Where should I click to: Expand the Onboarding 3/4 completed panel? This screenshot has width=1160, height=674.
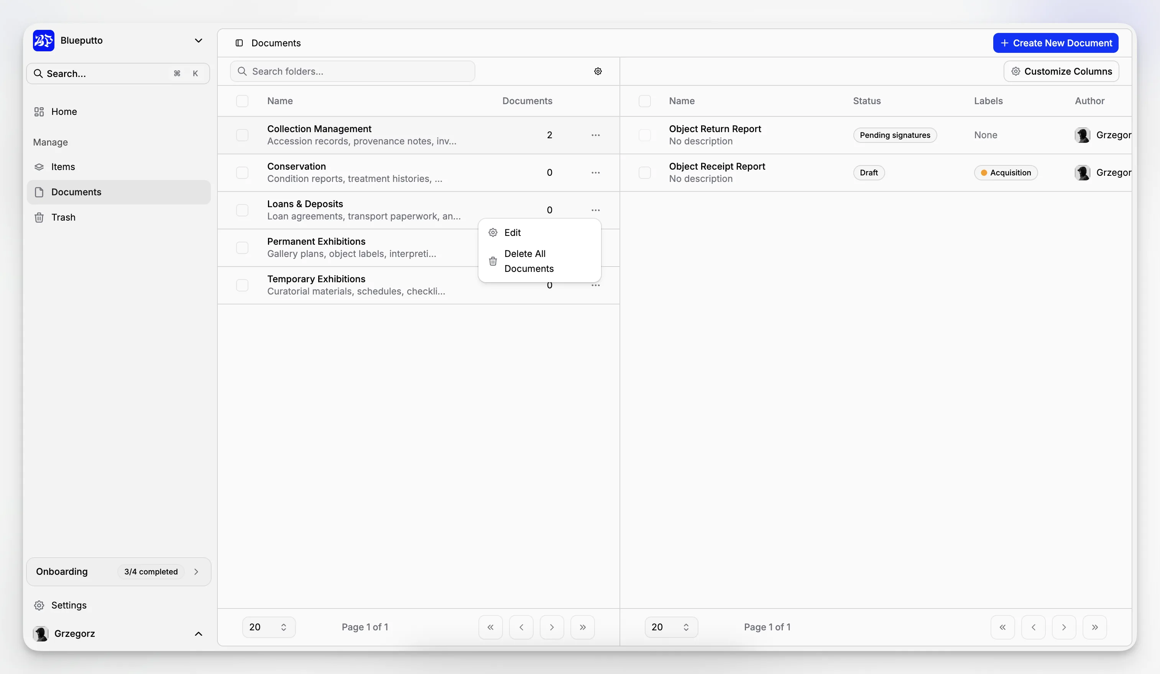[119, 571]
